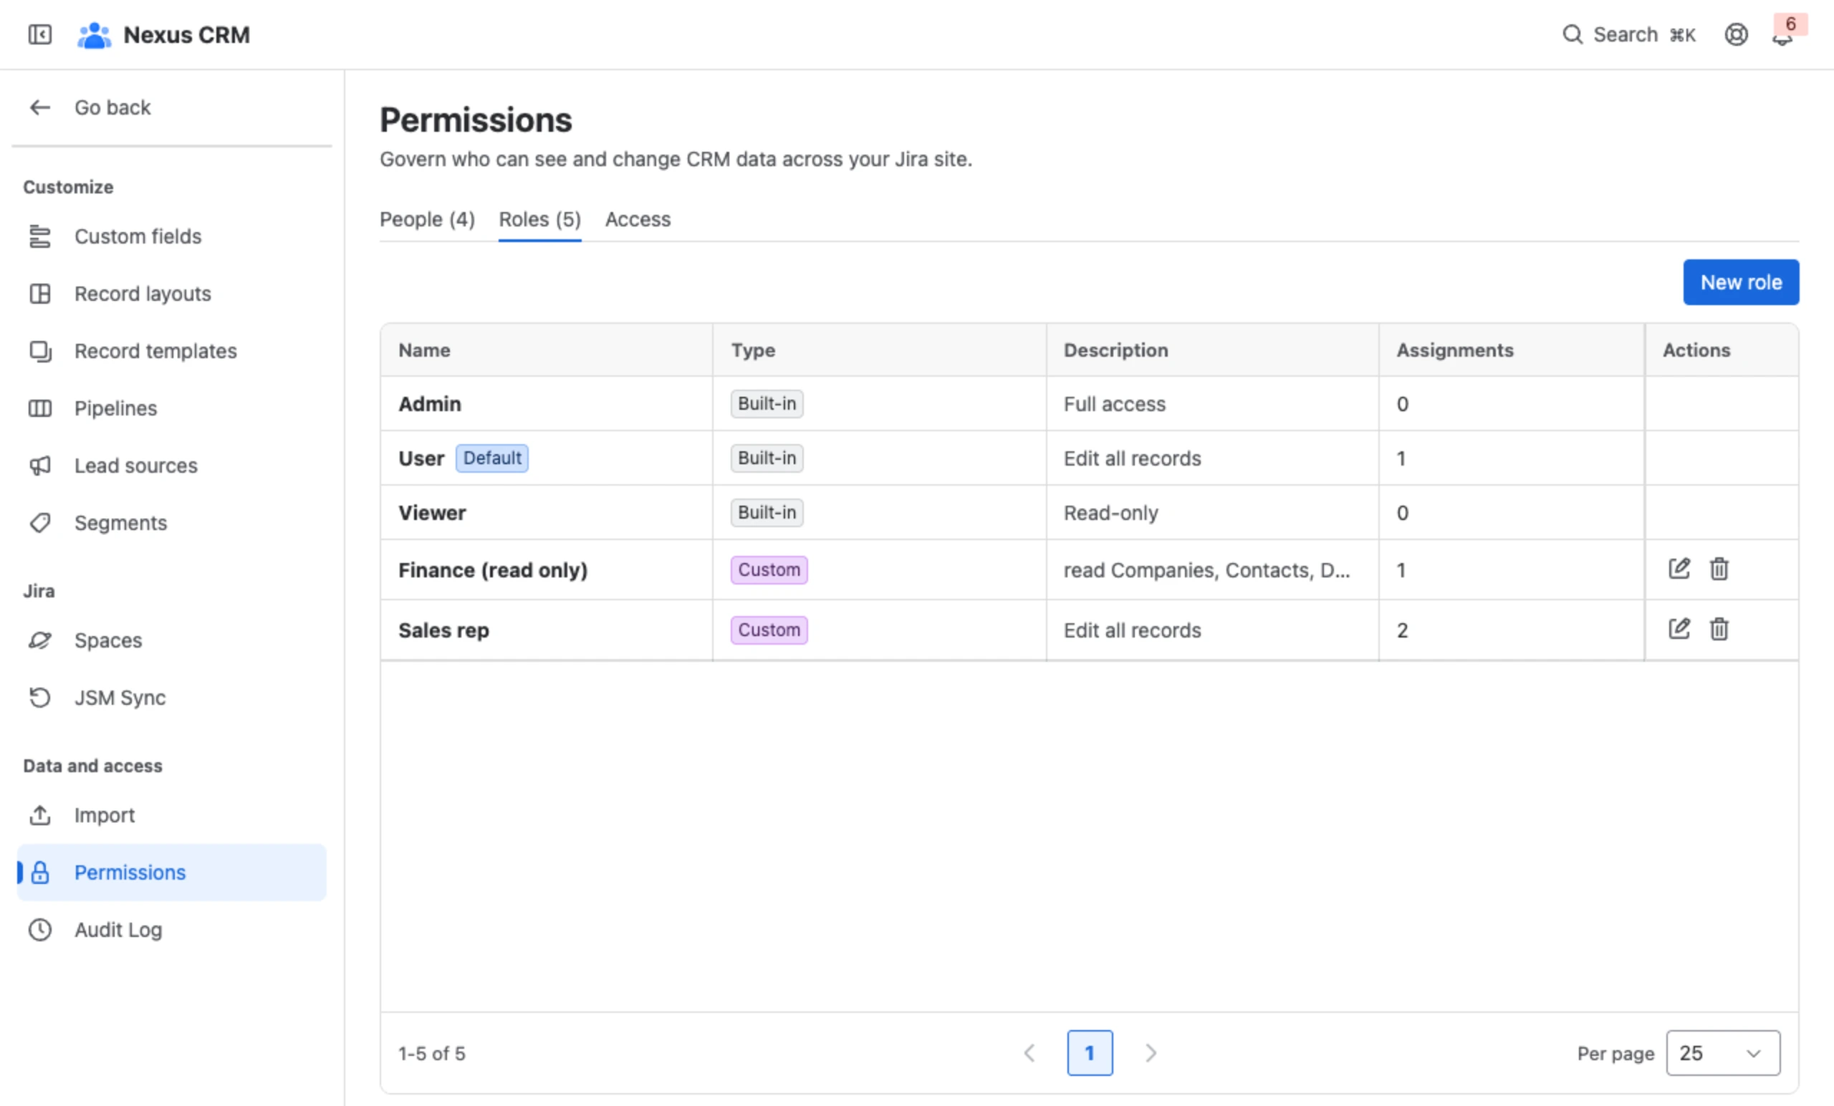The width and height of the screenshot is (1834, 1106).
Task: Click the '1-5 of 5' count text
Action: [432, 1052]
